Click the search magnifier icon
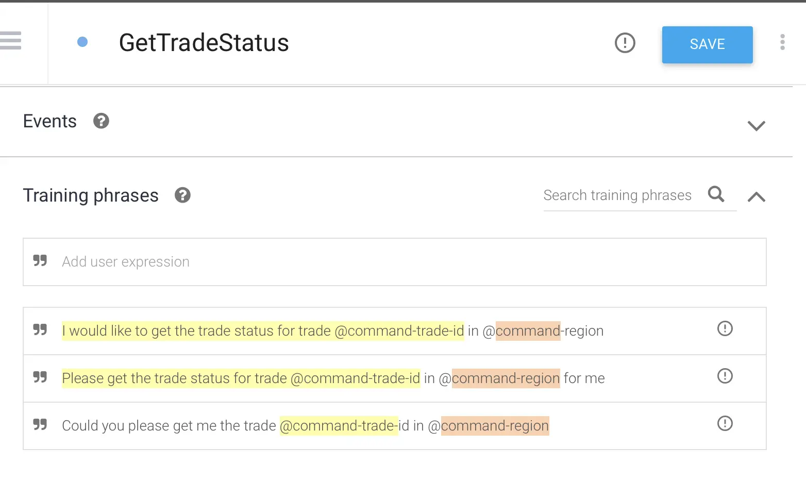The width and height of the screenshot is (806, 480). [x=716, y=194]
